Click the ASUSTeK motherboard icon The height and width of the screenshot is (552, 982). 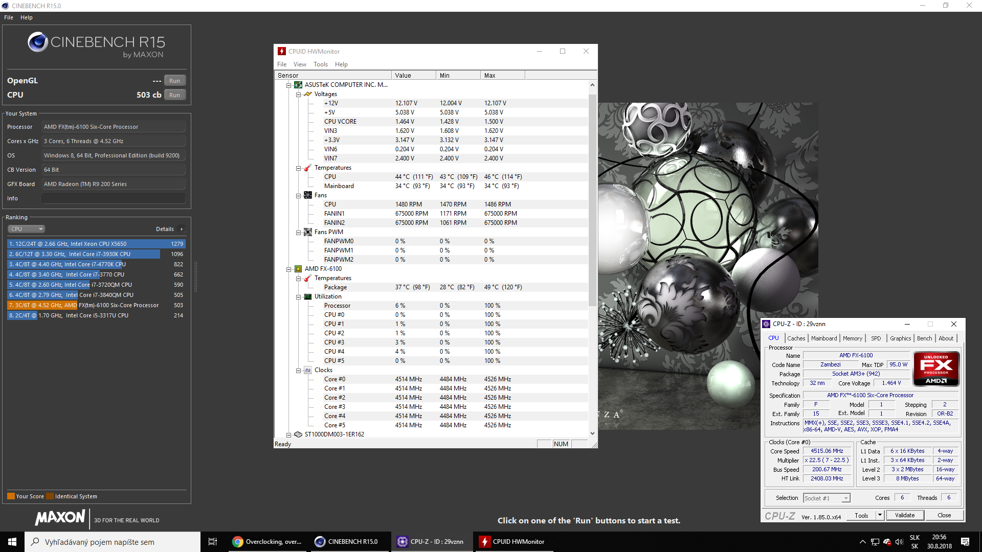[x=298, y=85]
